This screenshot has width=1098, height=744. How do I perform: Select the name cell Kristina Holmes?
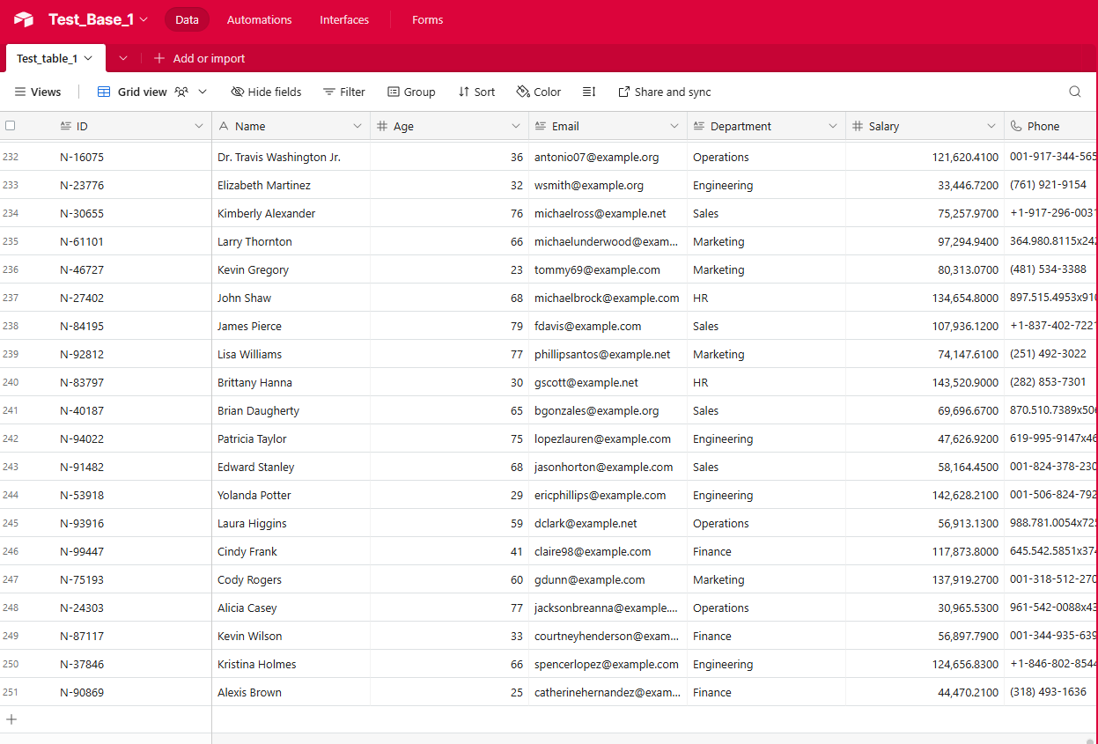pyautogui.click(x=291, y=664)
